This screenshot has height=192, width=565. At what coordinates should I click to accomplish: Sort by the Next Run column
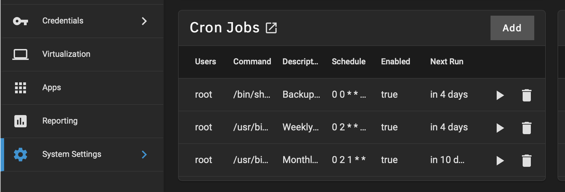click(x=446, y=62)
